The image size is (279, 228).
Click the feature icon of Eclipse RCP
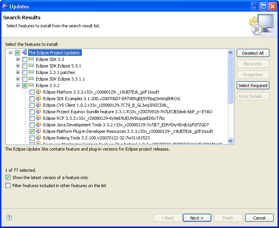coord(38,118)
